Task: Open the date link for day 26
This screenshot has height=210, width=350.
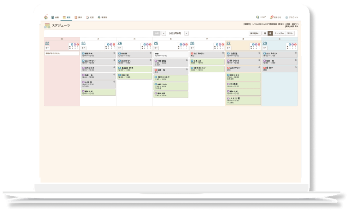Action: click(192, 43)
